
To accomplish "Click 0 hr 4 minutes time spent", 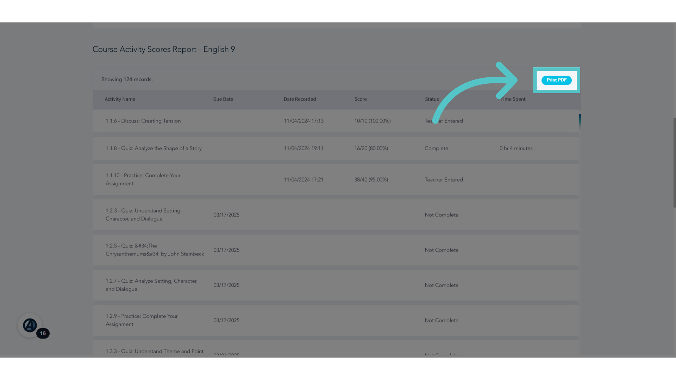I will pyautogui.click(x=516, y=148).
